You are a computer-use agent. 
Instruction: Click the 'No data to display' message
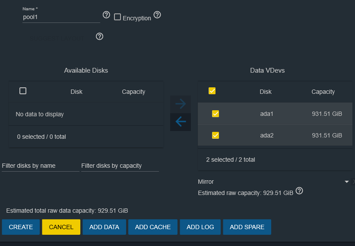(x=40, y=114)
